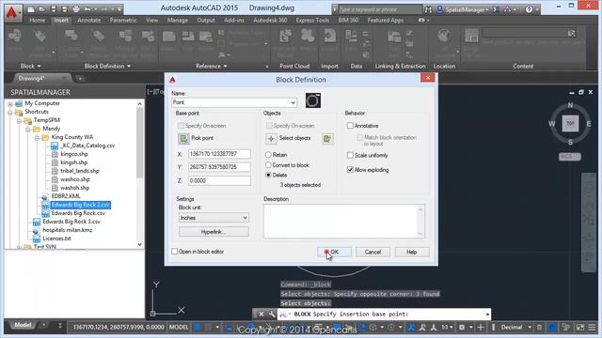The width and height of the screenshot is (602, 338).
Task: Switch to the Home ribbon tab
Action: coord(38,21)
